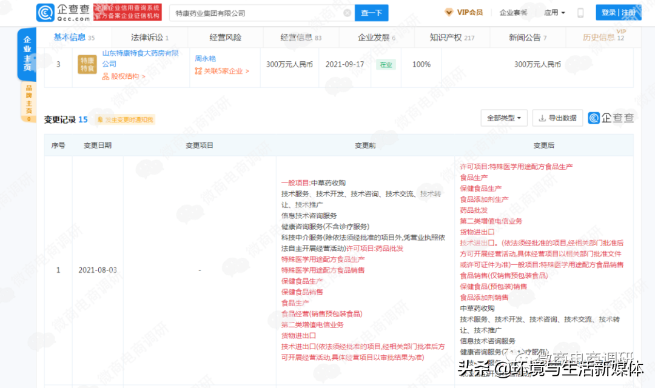
Task: Click the 股权结构 tree icon
Action: click(x=106, y=76)
